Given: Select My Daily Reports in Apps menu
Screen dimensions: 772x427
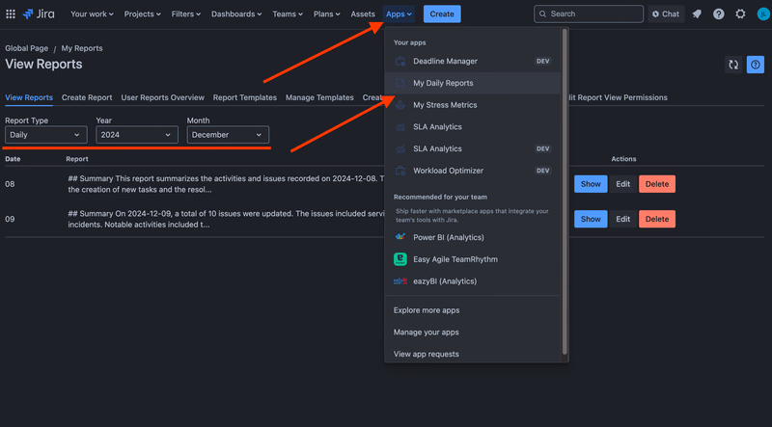Looking at the screenshot, I should (x=473, y=83).
